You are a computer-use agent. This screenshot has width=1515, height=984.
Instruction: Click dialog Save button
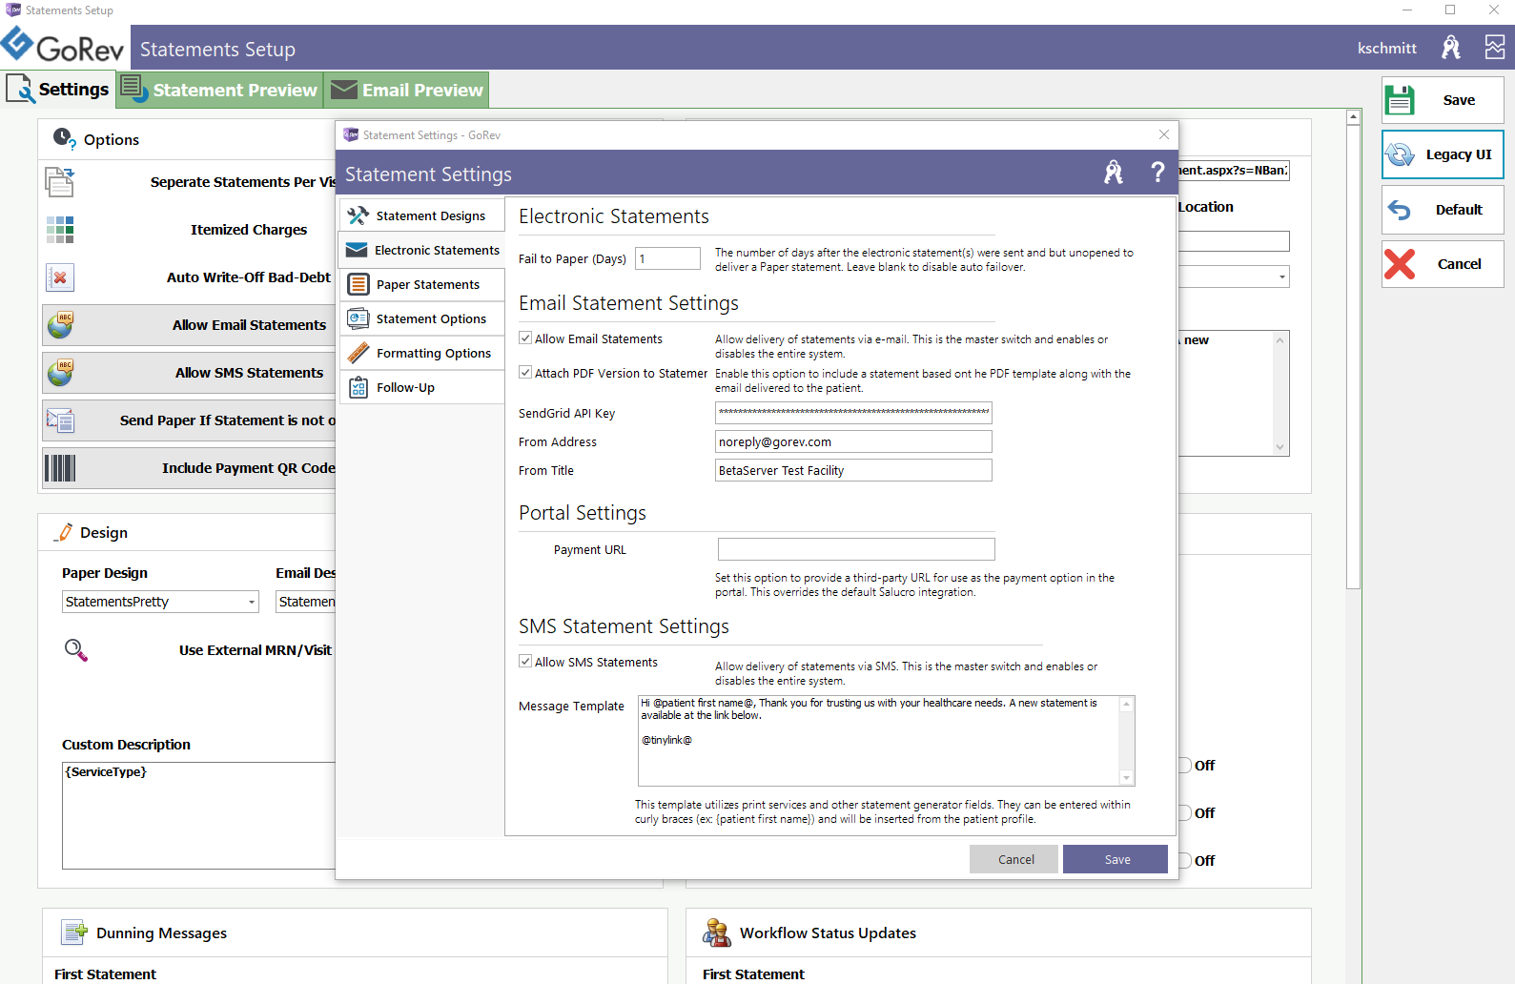[1116, 859]
